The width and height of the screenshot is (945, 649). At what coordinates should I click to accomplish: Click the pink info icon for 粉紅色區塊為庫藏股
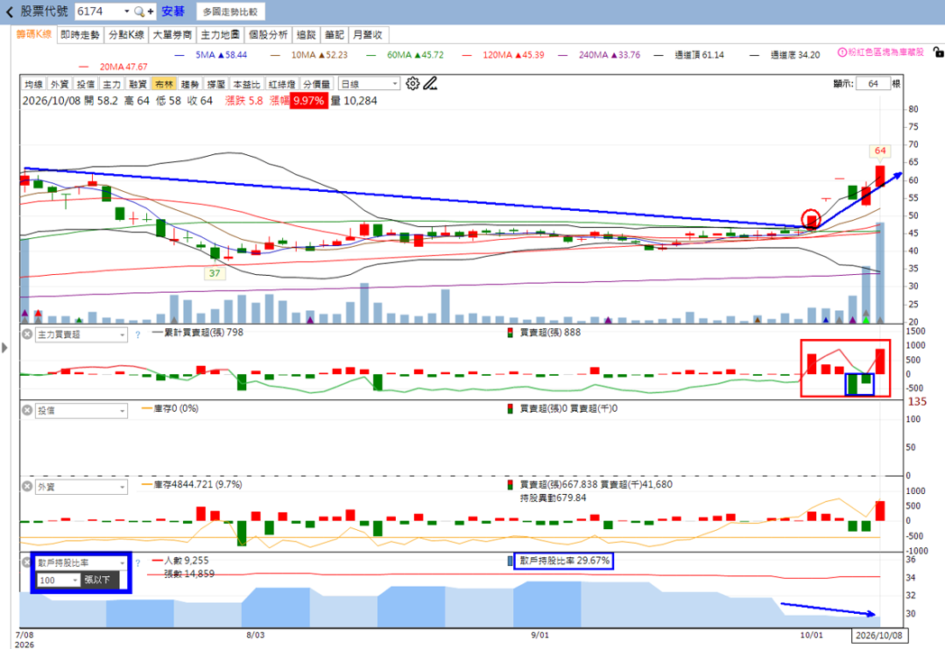coord(842,52)
